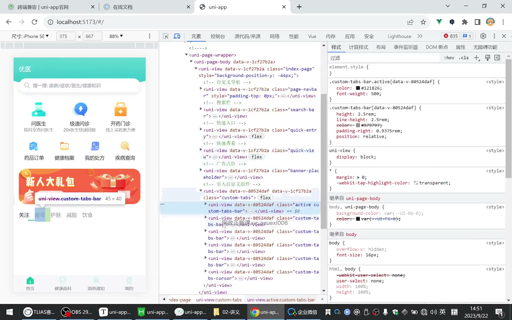Activate the inspect element picker tool

click(x=166, y=36)
